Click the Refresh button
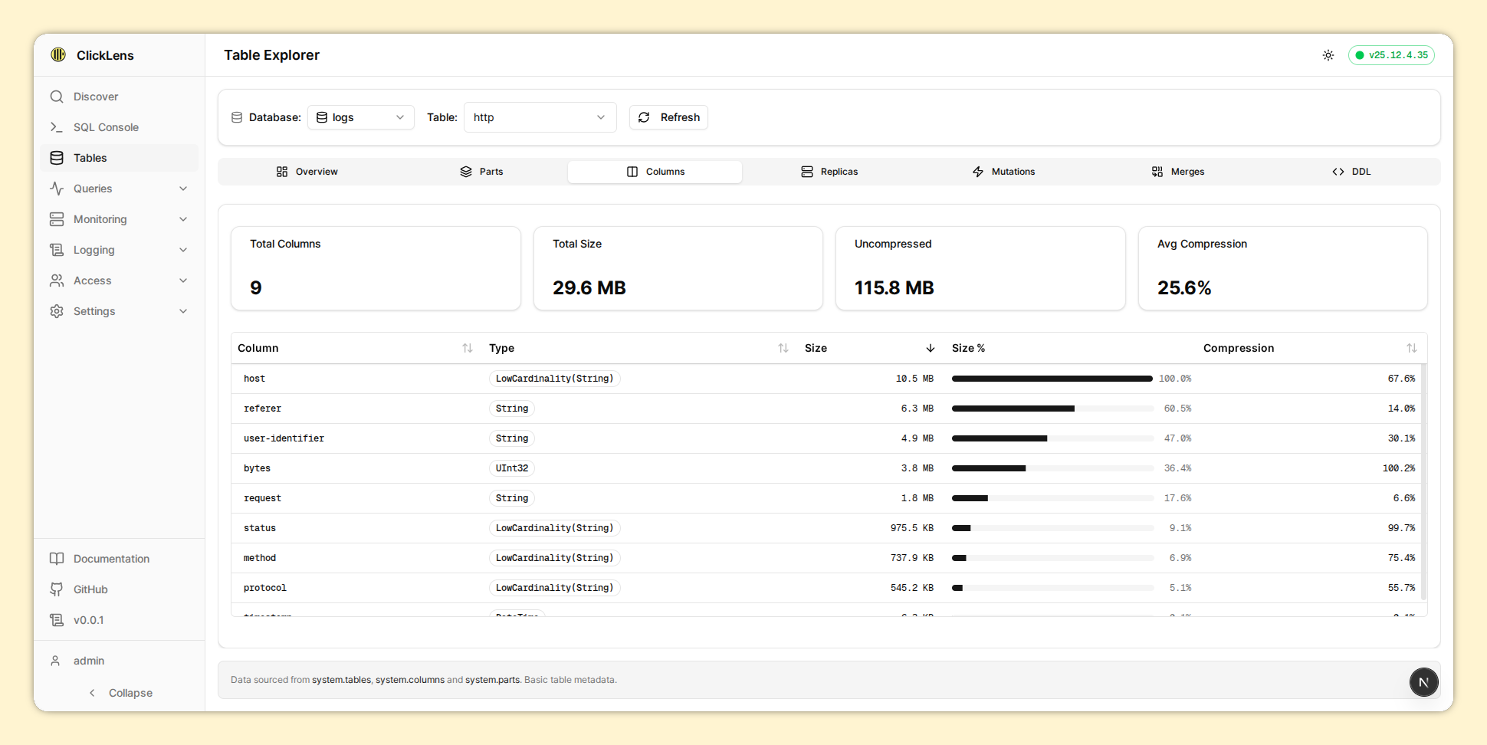The width and height of the screenshot is (1487, 745). (x=668, y=117)
